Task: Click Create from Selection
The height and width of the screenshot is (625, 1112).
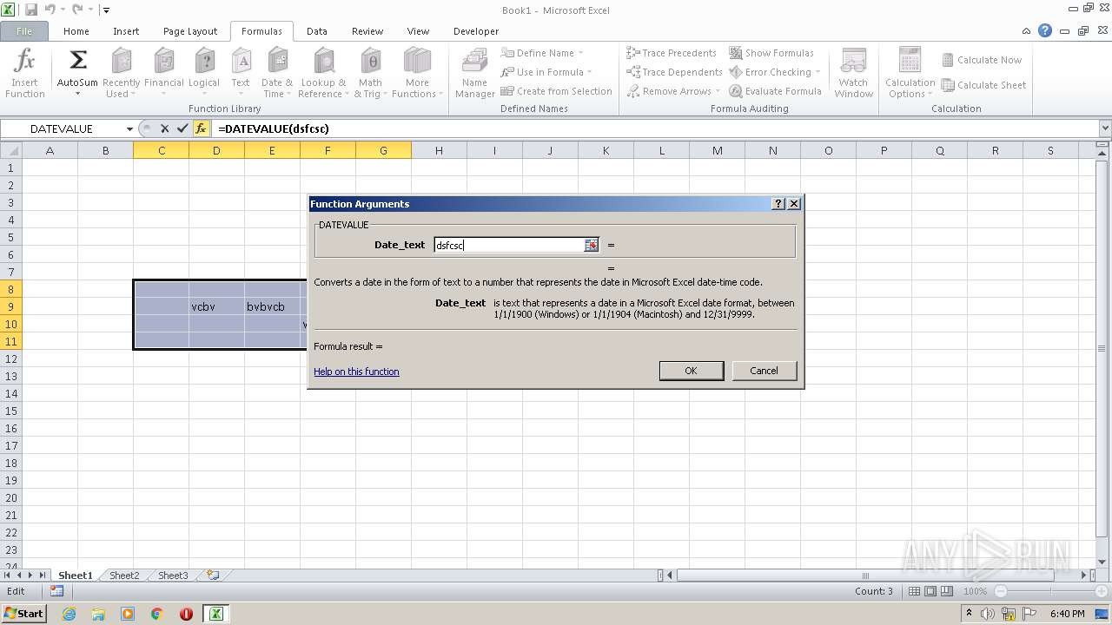Action: click(x=557, y=91)
